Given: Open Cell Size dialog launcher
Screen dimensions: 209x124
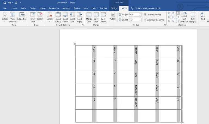Looking at the screenshot, I should [165, 25].
